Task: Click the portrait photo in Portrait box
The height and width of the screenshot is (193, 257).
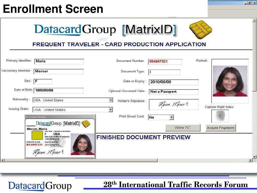Action: [230, 81]
